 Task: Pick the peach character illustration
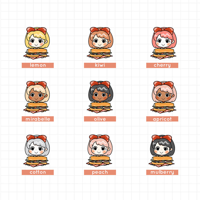coord(99,151)
